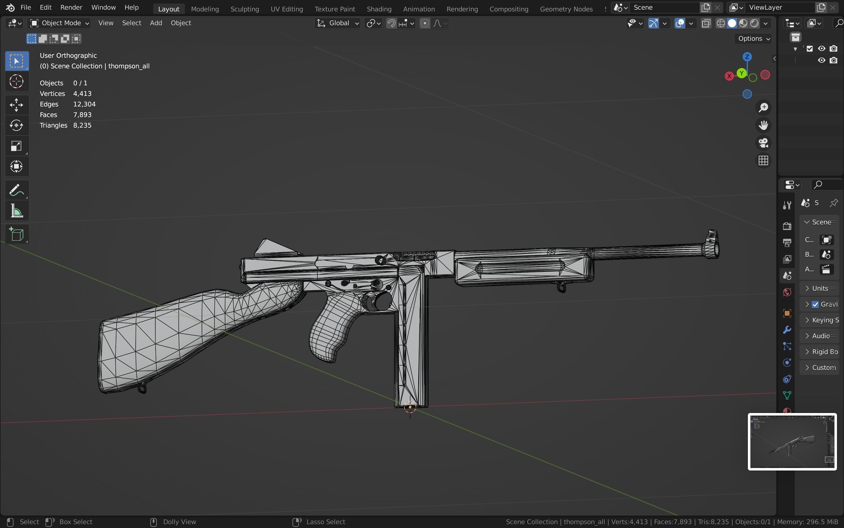Select the Move tool
This screenshot has height=528, width=844.
click(x=16, y=105)
